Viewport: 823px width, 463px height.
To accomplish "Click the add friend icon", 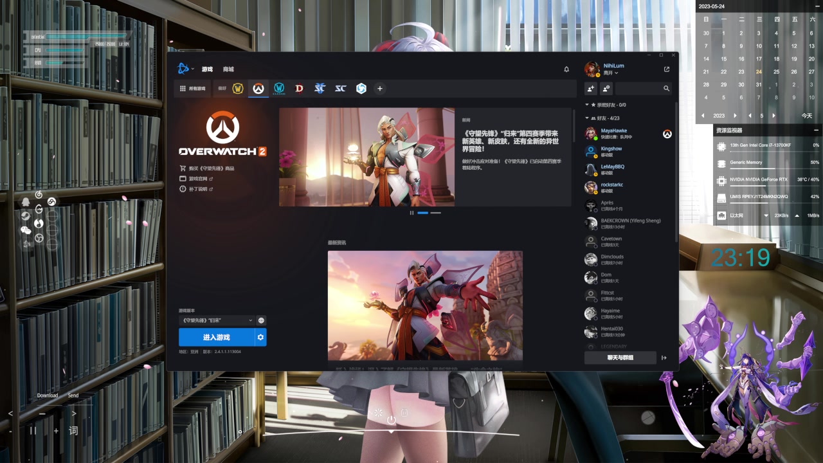I will [591, 88].
